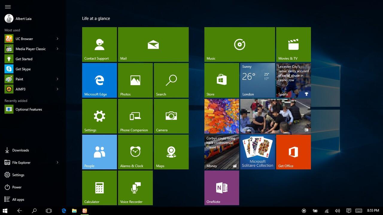Open the Maps tile
Viewport: 383px width, 215px height.
(171, 152)
